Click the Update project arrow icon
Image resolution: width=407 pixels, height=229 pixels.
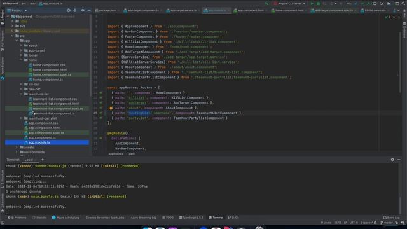[x=356, y=4]
